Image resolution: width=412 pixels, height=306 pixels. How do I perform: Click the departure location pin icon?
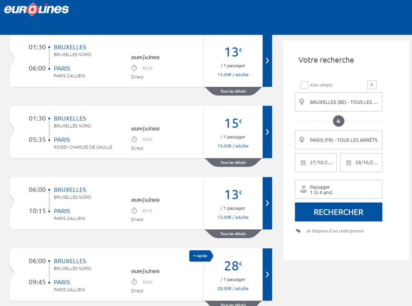click(302, 102)
